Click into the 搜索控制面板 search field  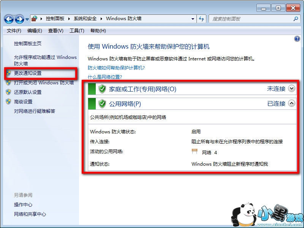coord(252,19)
